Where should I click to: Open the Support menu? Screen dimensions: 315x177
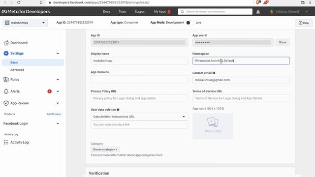(x=140, y=12)
